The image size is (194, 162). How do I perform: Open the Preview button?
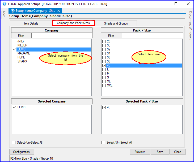click(140, 152)
